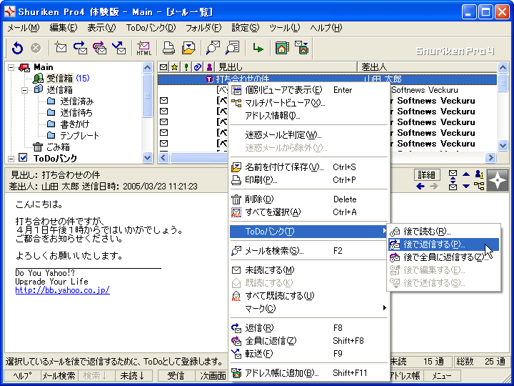The image size is (514, 386).
Task: Select the テンプレート folder
Action: point(80,135)
